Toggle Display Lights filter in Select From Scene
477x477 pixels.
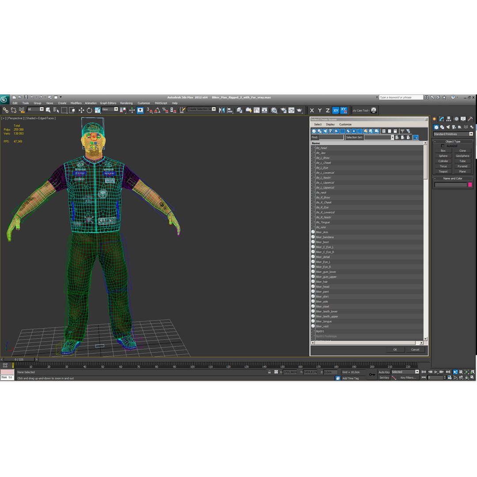pyautogui.click(x=325, y=131)
